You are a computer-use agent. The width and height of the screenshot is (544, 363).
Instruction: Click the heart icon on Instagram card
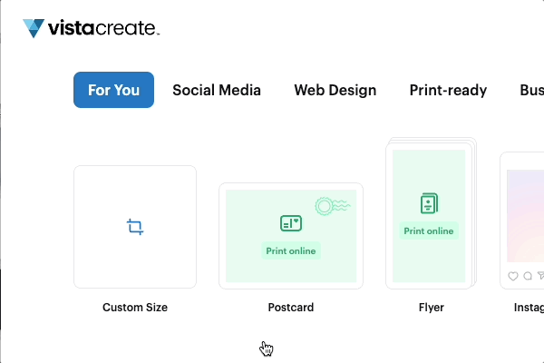tap(513, 276)
